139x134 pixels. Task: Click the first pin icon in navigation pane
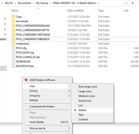pyautogui.click(x=5, y=19)
